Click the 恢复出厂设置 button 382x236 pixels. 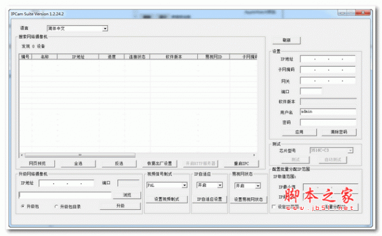(x=160, y=163)
